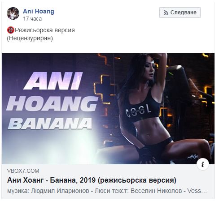Click the red 18+ emoji icon
Image resolution: width=219 pixels, height=201 pixels.
tap(11, 30)
